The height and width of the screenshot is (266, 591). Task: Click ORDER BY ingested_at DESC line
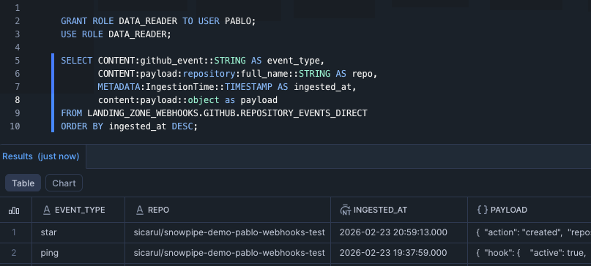[x=130, y=126]
